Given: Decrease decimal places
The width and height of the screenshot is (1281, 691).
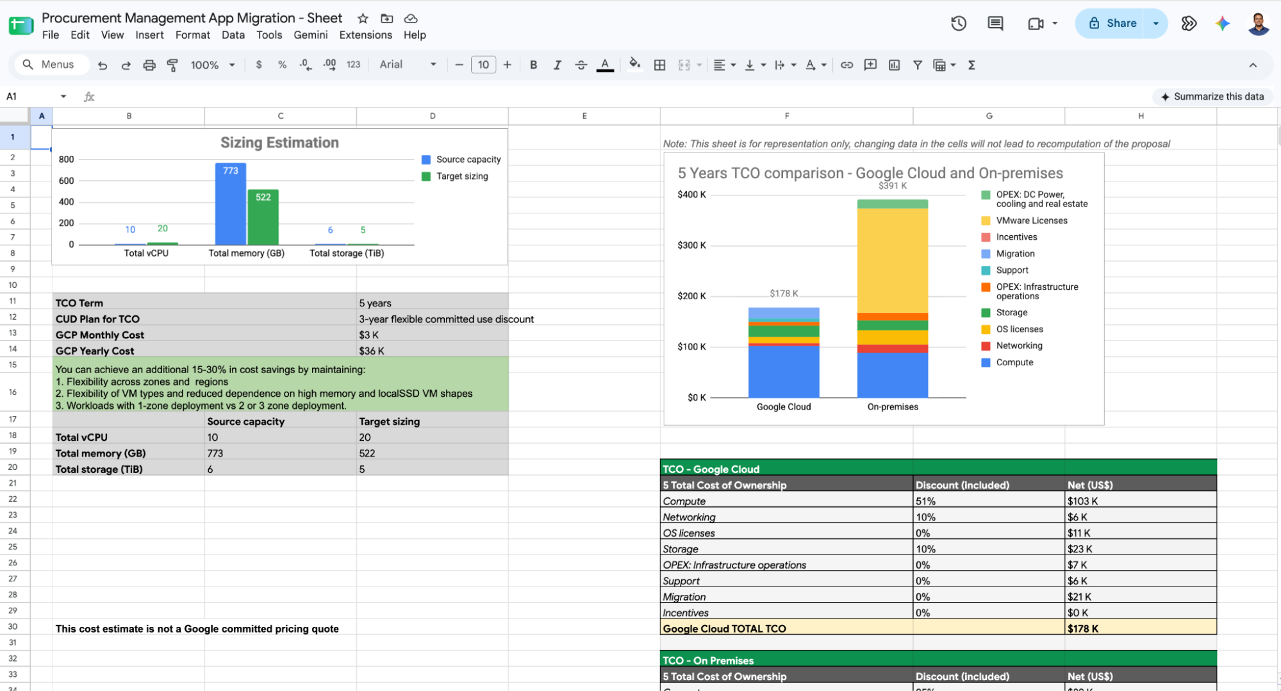Looking at the screenshot, I should [306, 65].
